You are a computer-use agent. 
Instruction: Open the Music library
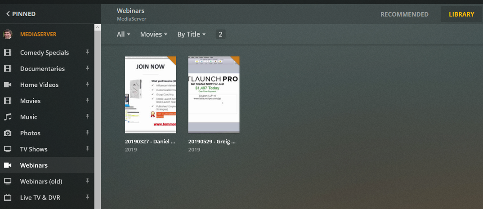pyautogui.click(x=29, y=117)
